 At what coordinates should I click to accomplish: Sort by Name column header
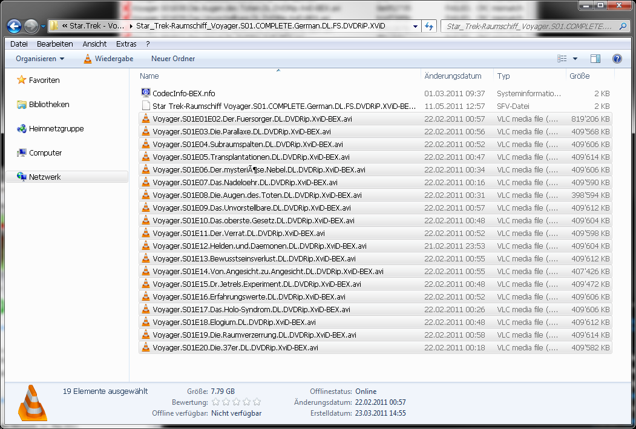[x=149, y=76]
